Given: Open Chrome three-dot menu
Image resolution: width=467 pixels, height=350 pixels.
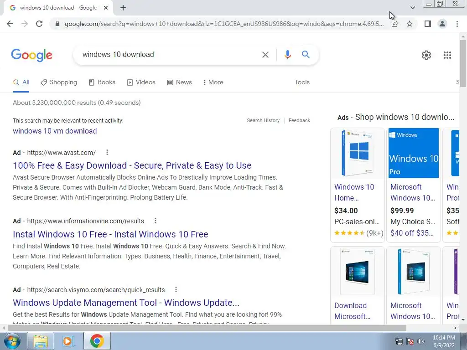Looking at the screenshot, I should (457, 24).
